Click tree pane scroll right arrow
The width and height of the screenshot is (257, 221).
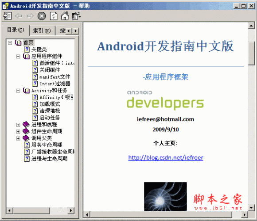pos(71,210)
